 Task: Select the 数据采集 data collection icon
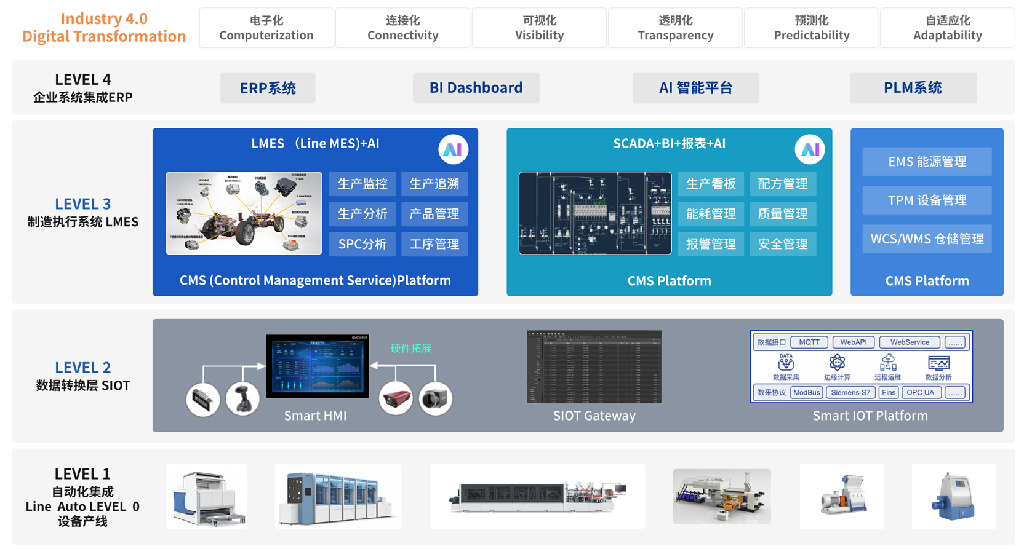click(786, 363)
